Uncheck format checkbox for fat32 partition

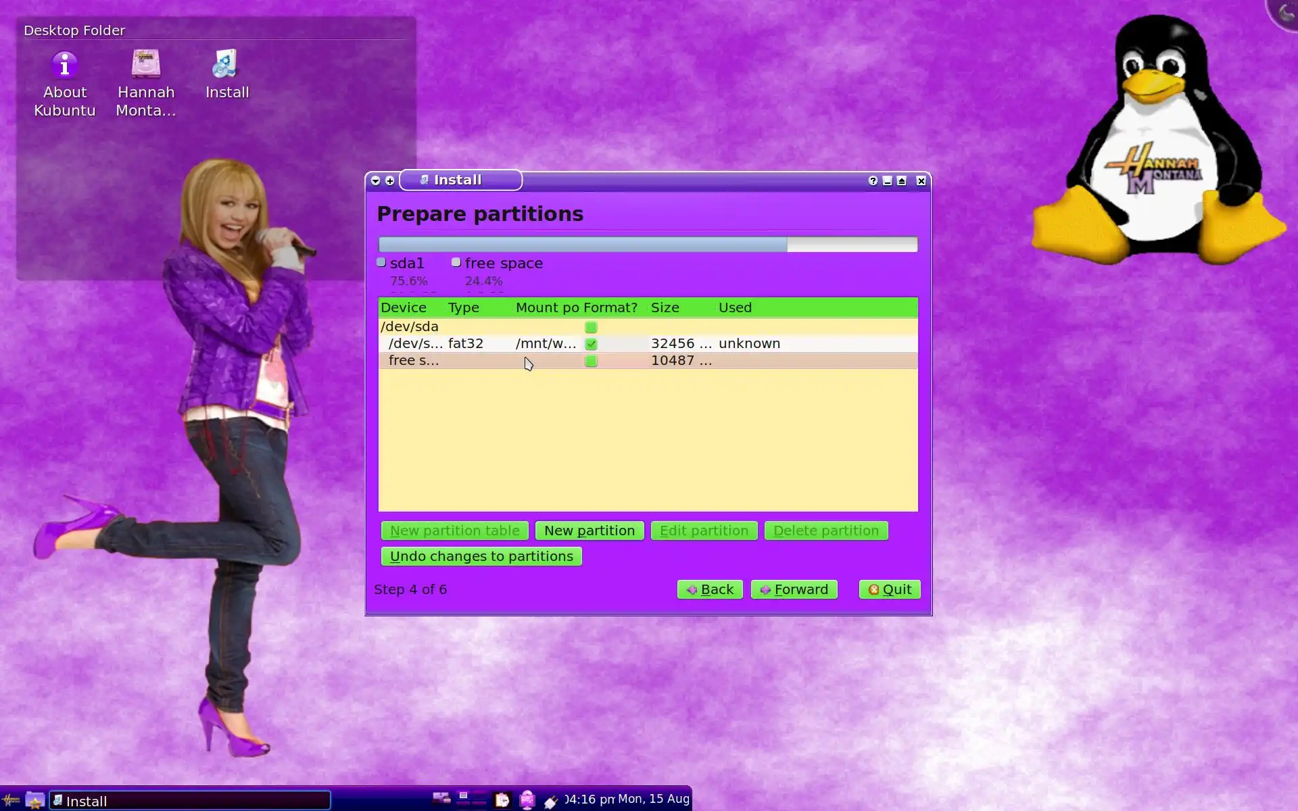[x=591, y=344]
